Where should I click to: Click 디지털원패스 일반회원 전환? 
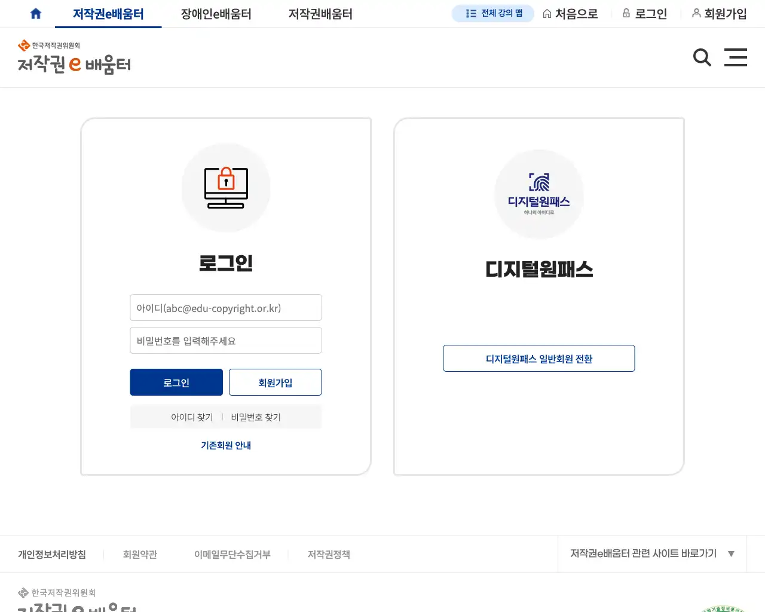pyautogui.click(x=538, y=358)
